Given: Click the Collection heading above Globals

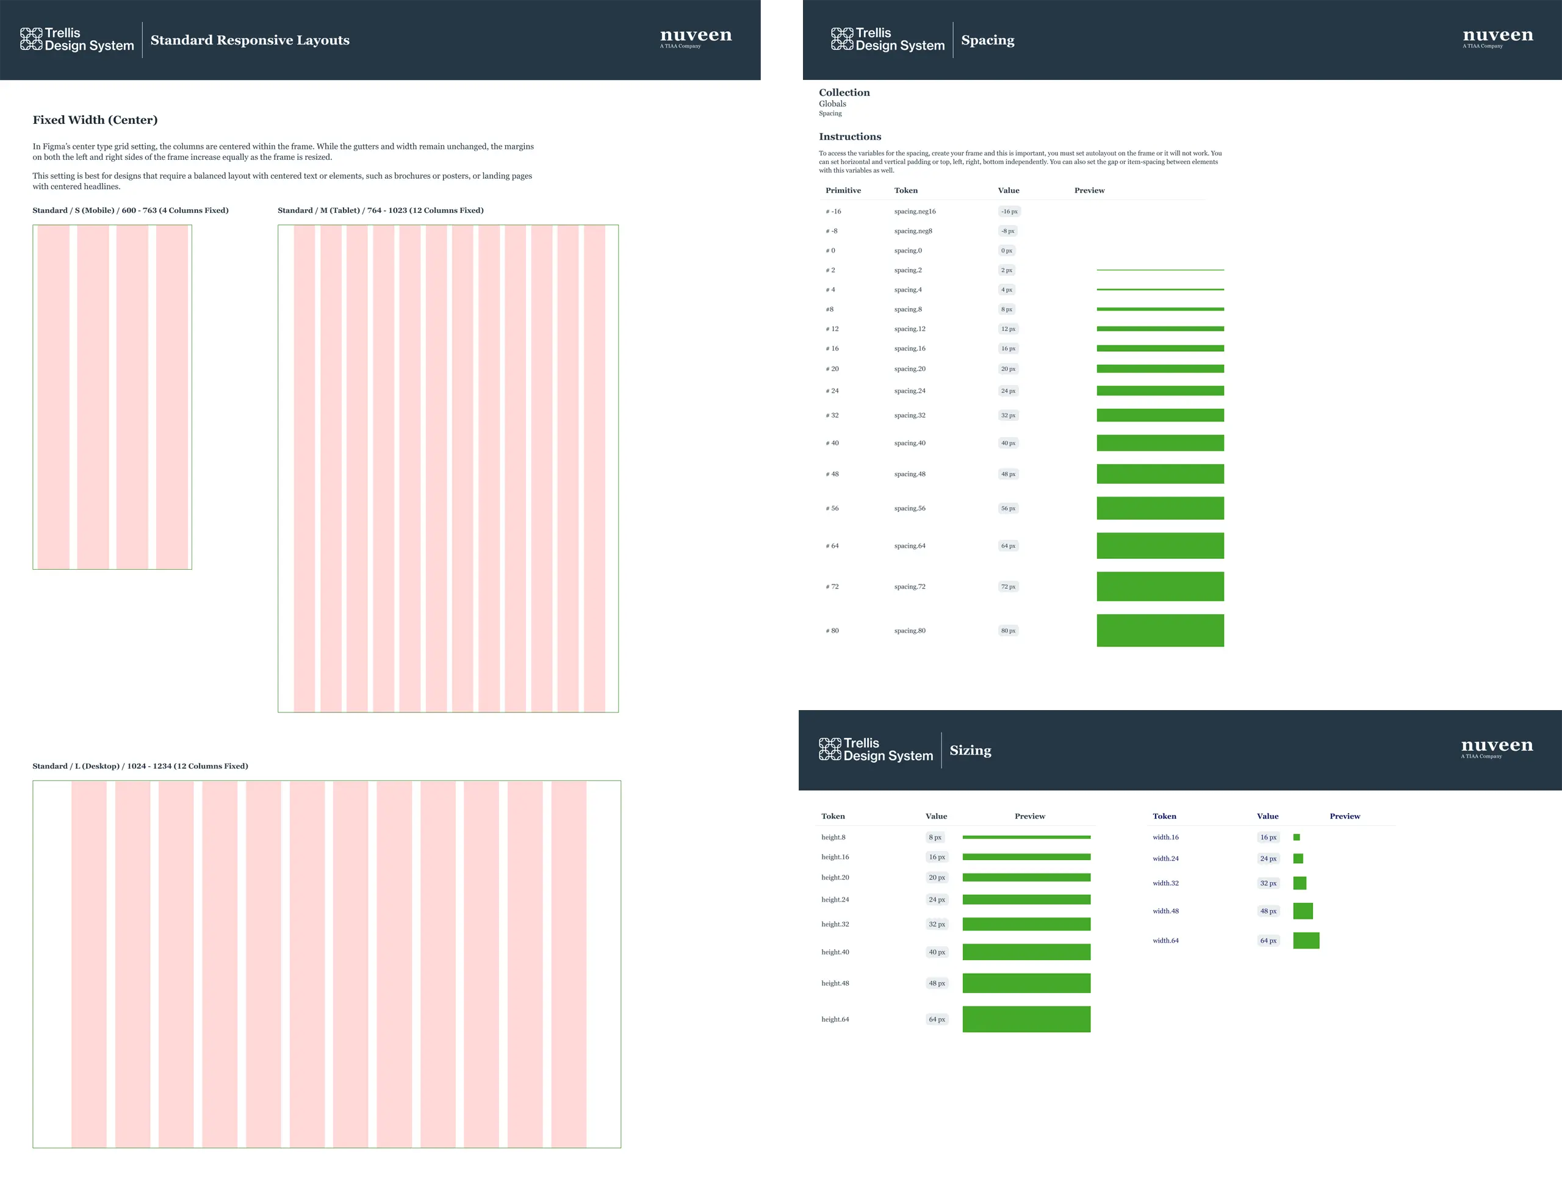Looking at the screenshot, I should [844, 93].
